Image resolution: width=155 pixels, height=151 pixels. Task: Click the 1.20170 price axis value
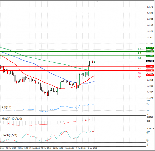[x=150, y=31]
